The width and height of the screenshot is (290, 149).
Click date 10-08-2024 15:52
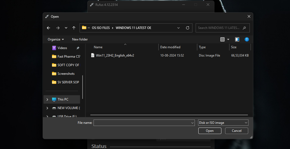pos(172,55)
